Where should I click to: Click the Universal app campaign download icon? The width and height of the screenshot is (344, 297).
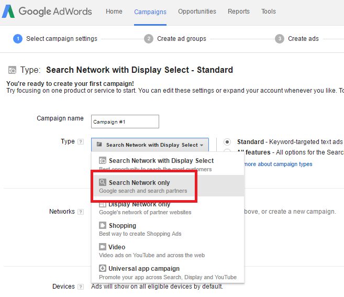103,268
